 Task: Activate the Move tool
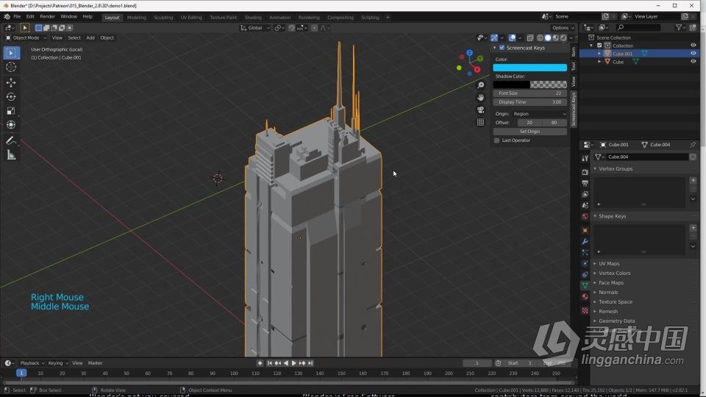pos(11,82)
